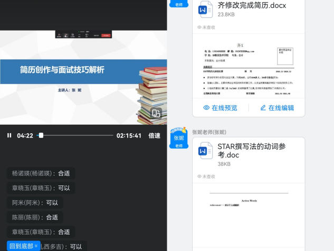Image resolution: width=334 pixels, height=251 pixels.
Task: Open 在线预览 for the resume file
Action: point(220,108)
